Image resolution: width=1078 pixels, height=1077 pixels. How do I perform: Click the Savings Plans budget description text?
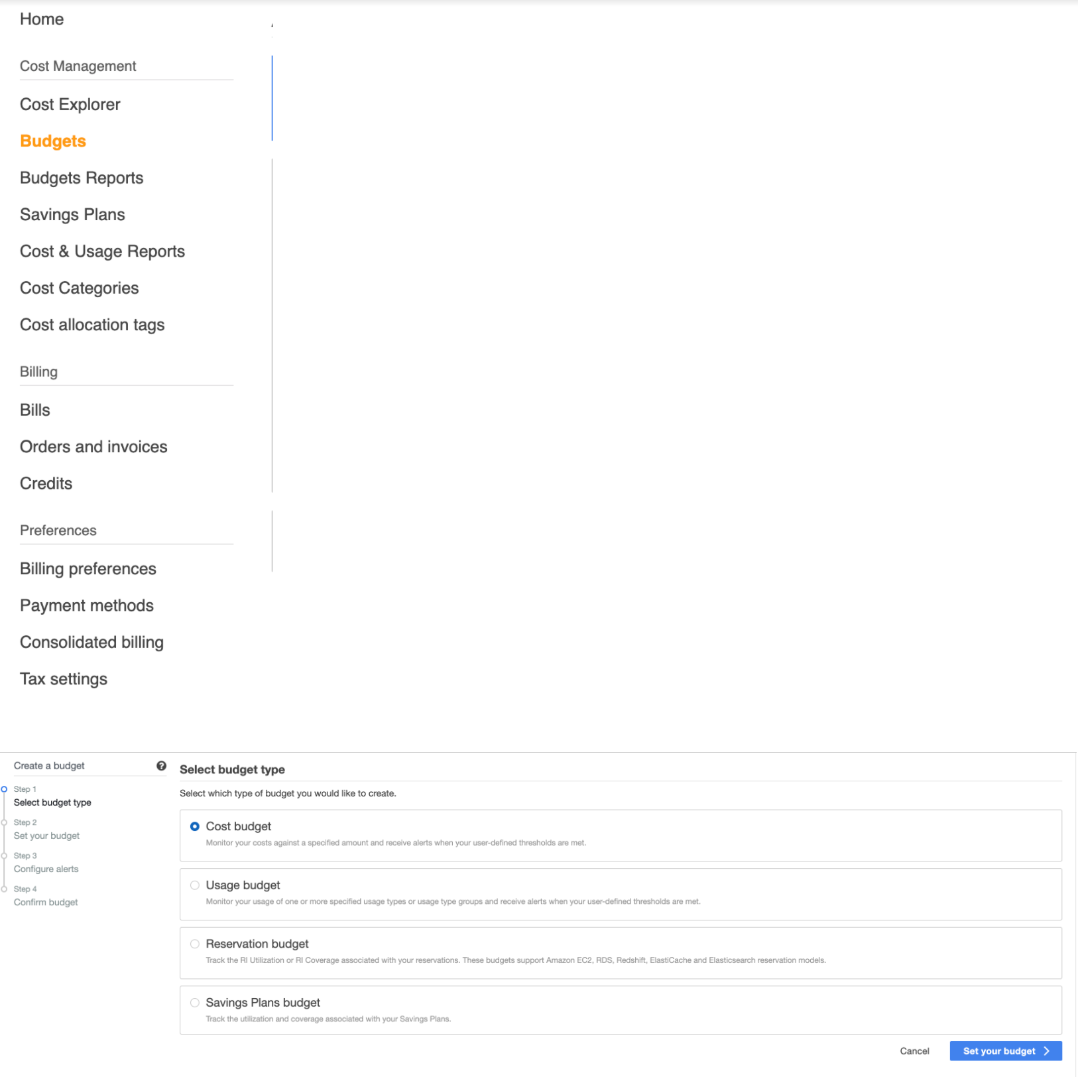pos(328,1019)
